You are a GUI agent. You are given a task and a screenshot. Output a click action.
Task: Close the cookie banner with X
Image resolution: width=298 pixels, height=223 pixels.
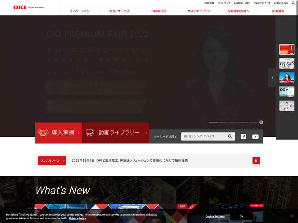pos(292,216)
